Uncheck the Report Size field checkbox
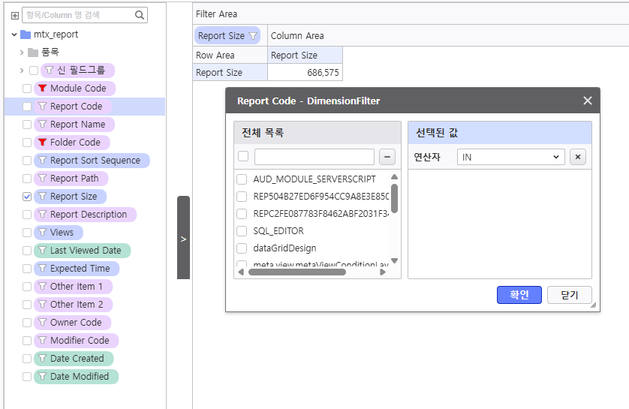Screen dimensions: 629x409 click(27, 197)
